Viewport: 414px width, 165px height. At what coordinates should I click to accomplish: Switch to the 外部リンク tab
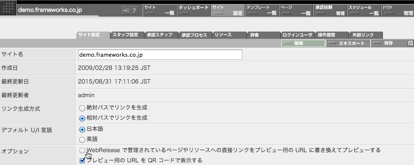365,35
